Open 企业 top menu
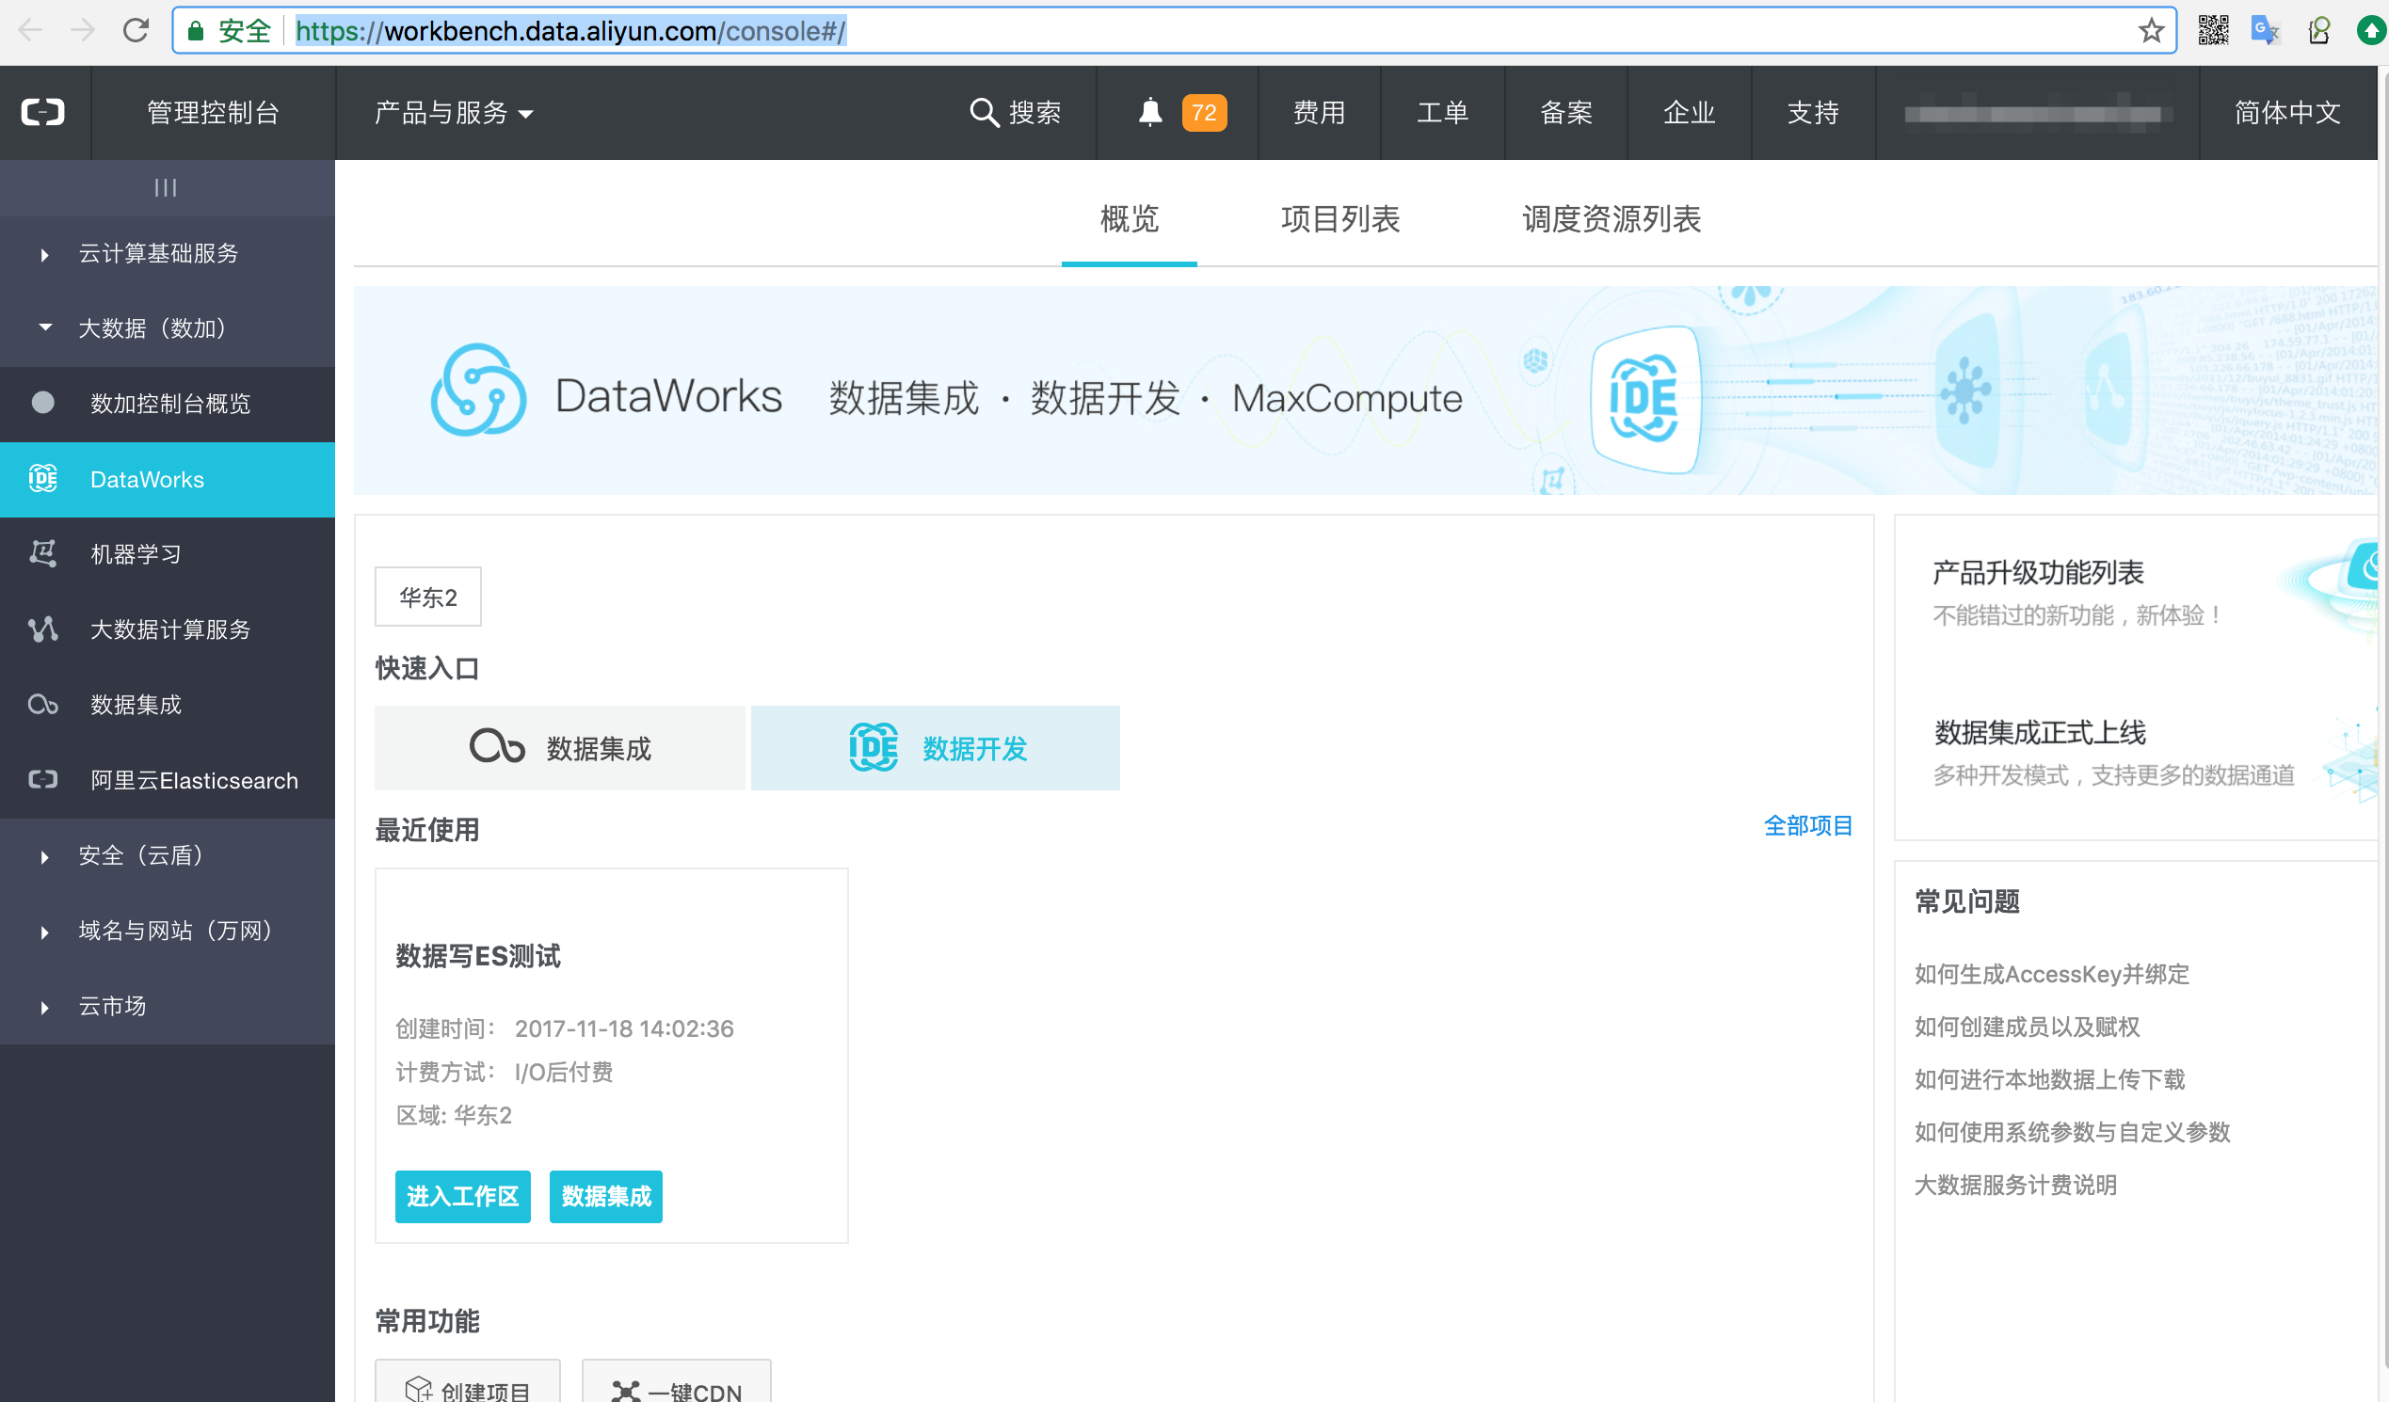Viewport: 2389px width, 1402px height. point(1689,113)
